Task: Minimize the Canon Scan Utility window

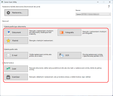Action: (98, 2)
